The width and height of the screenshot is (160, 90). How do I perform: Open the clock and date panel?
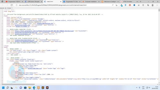click(x=155, y=88)
